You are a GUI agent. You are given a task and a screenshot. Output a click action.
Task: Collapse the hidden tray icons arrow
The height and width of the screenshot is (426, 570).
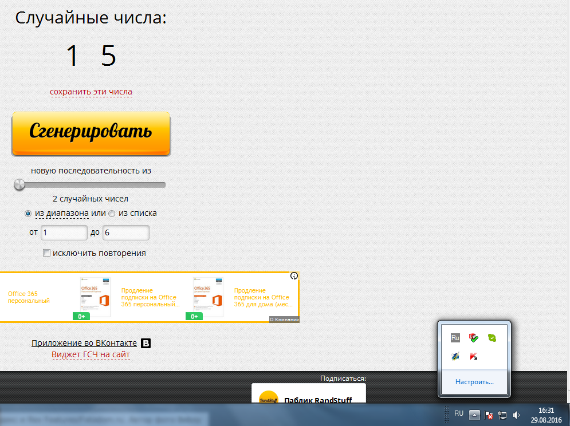(x=474, y=415)
